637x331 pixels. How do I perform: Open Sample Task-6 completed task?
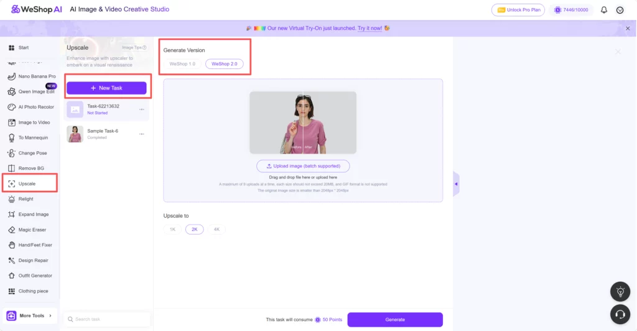[x=106, y=134]
